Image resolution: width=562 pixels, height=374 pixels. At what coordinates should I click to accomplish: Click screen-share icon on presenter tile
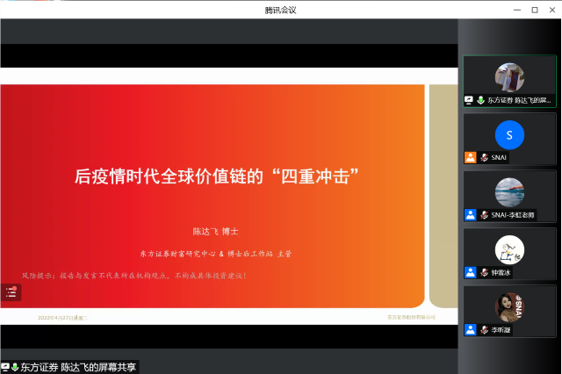470,101
